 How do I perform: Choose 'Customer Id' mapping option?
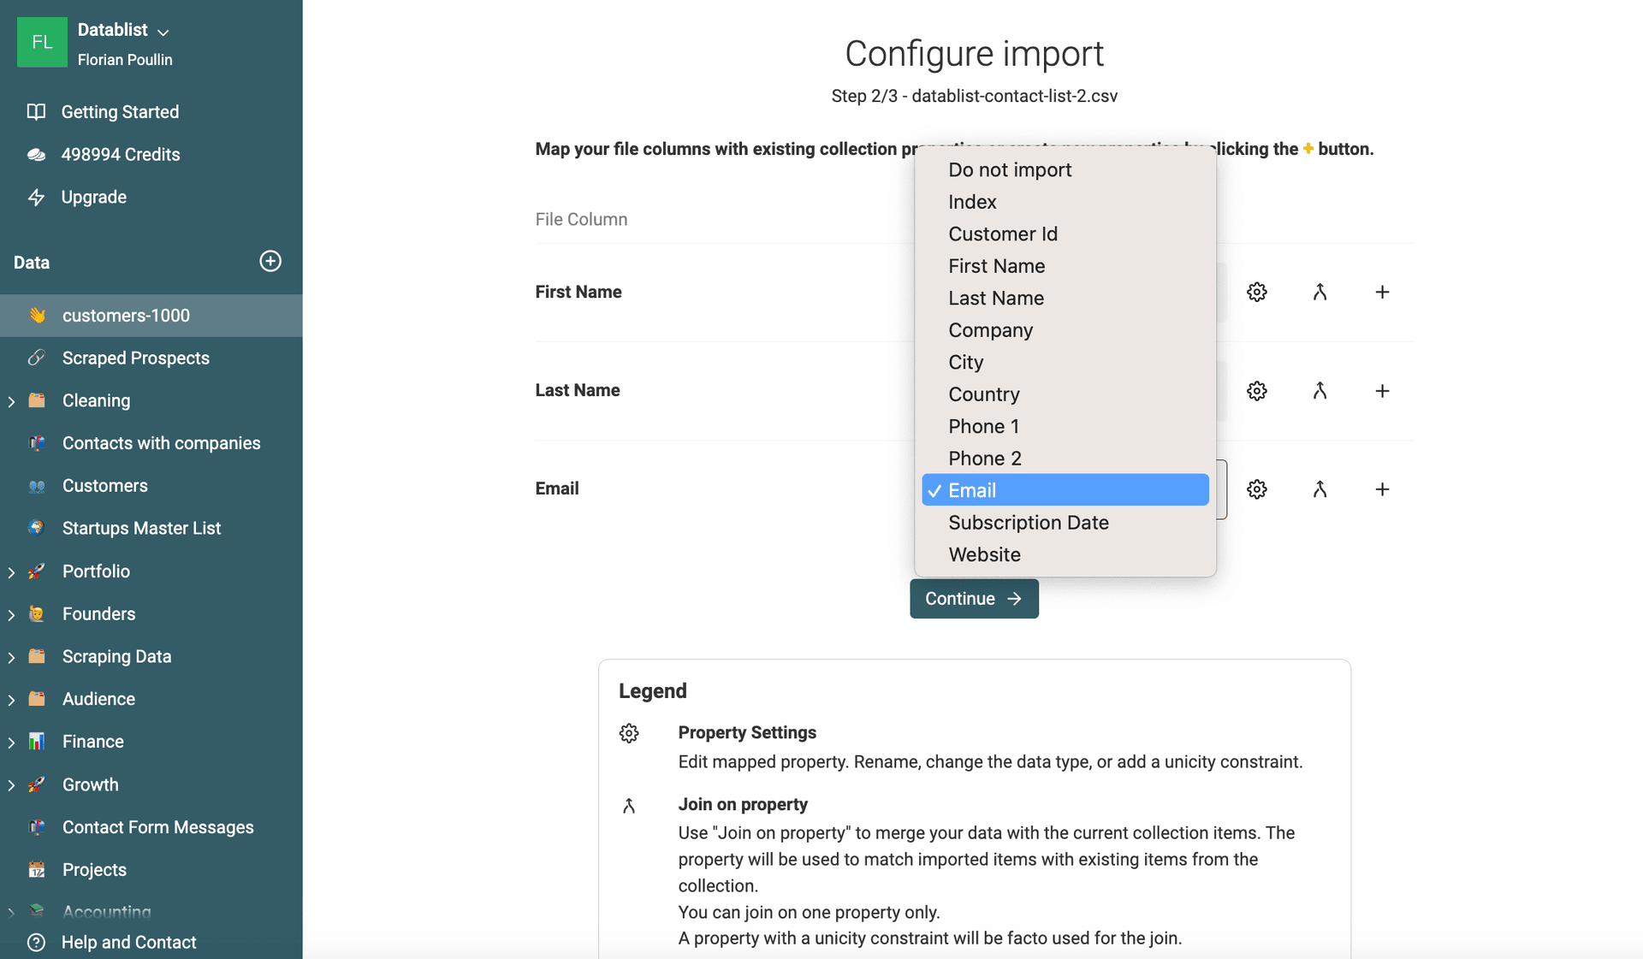pos(1003,234)
